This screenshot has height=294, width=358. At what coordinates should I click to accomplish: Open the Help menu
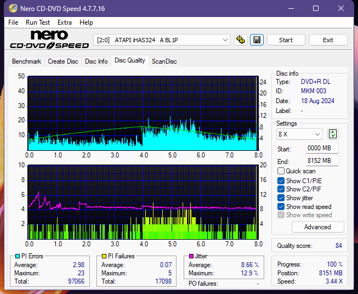click(x=86, y=22)
